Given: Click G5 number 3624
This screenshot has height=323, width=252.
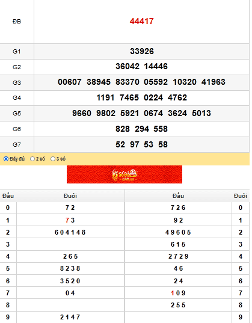Looking at the screenshot, I should [177, 113].
